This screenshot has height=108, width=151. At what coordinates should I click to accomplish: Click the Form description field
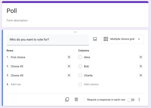coord(17,20)
